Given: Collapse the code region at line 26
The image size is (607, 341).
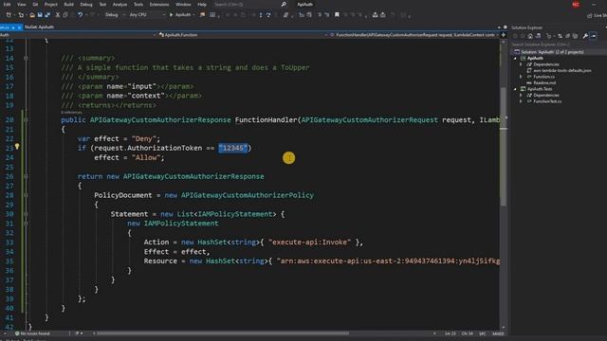Looking at the screenshot, I should point(26,176).
